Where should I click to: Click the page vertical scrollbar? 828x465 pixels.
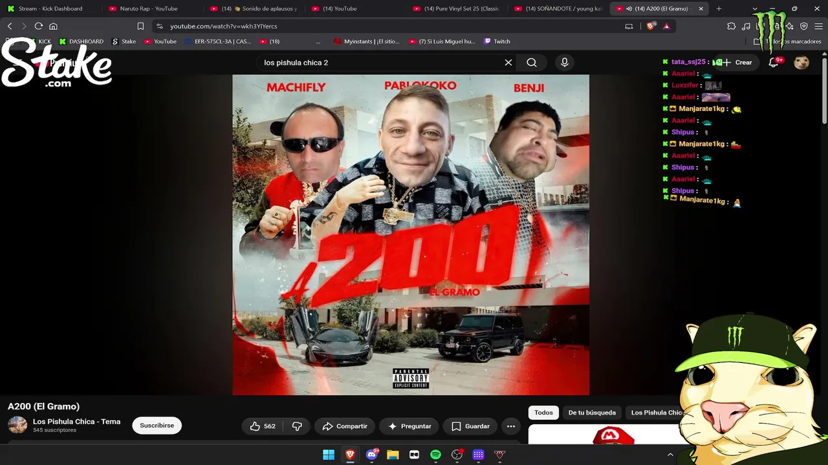coord(824,90)
